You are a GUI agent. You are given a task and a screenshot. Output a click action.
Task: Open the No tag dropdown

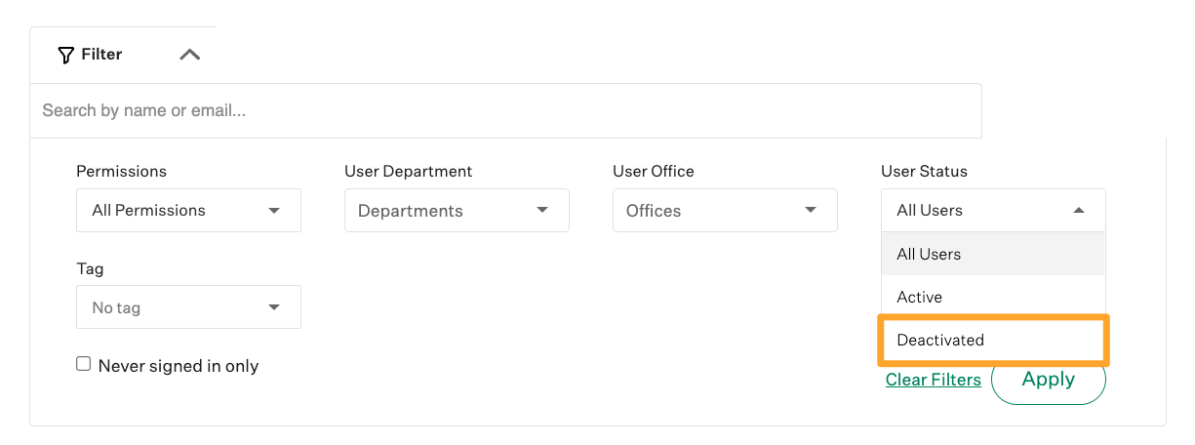[188, 307]
